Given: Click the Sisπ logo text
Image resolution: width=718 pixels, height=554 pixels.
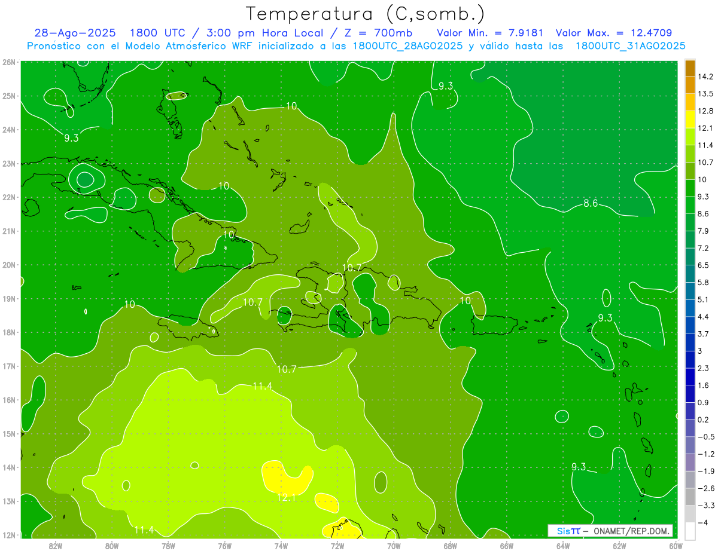Looking at the screenshot, I should (568, 531).
